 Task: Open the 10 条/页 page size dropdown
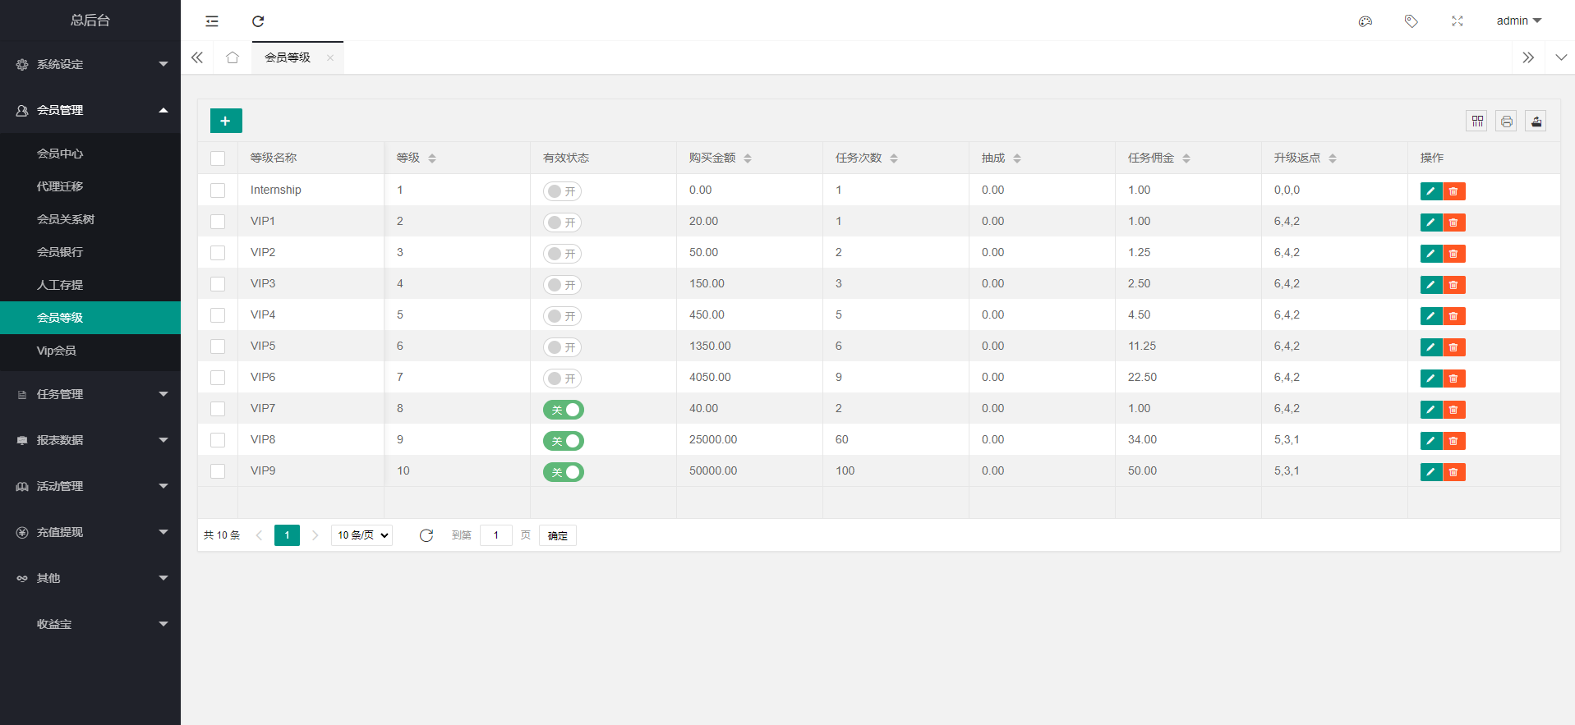[x=362, y=535]
